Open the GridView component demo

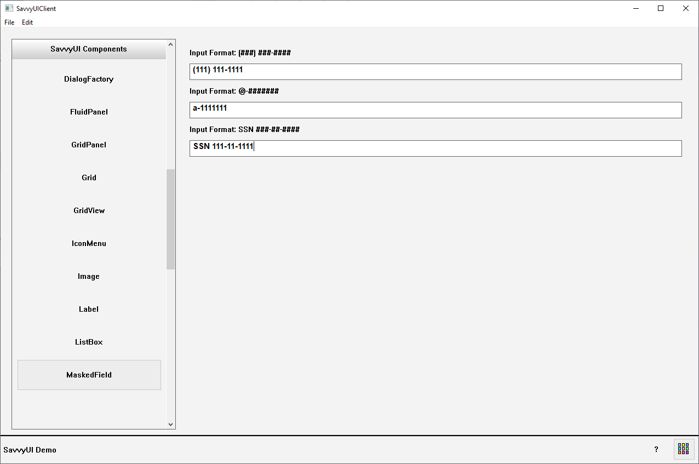[89, 210]
